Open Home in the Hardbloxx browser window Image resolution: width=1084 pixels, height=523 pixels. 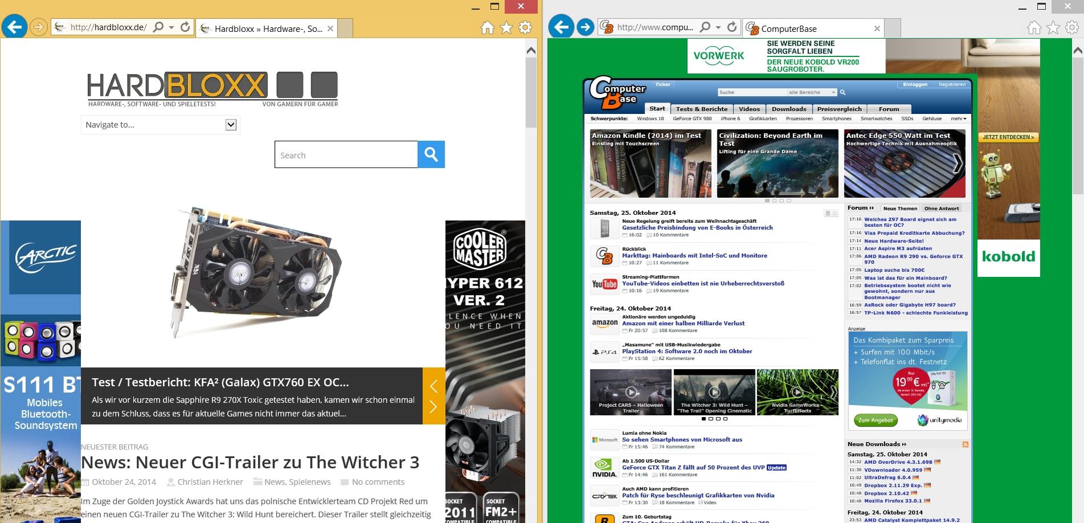(x=487, y=27)
